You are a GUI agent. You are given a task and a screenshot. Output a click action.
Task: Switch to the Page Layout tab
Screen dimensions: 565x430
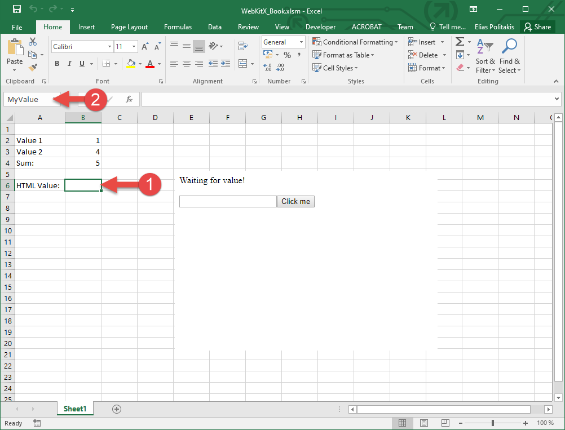tap(129, 27)
